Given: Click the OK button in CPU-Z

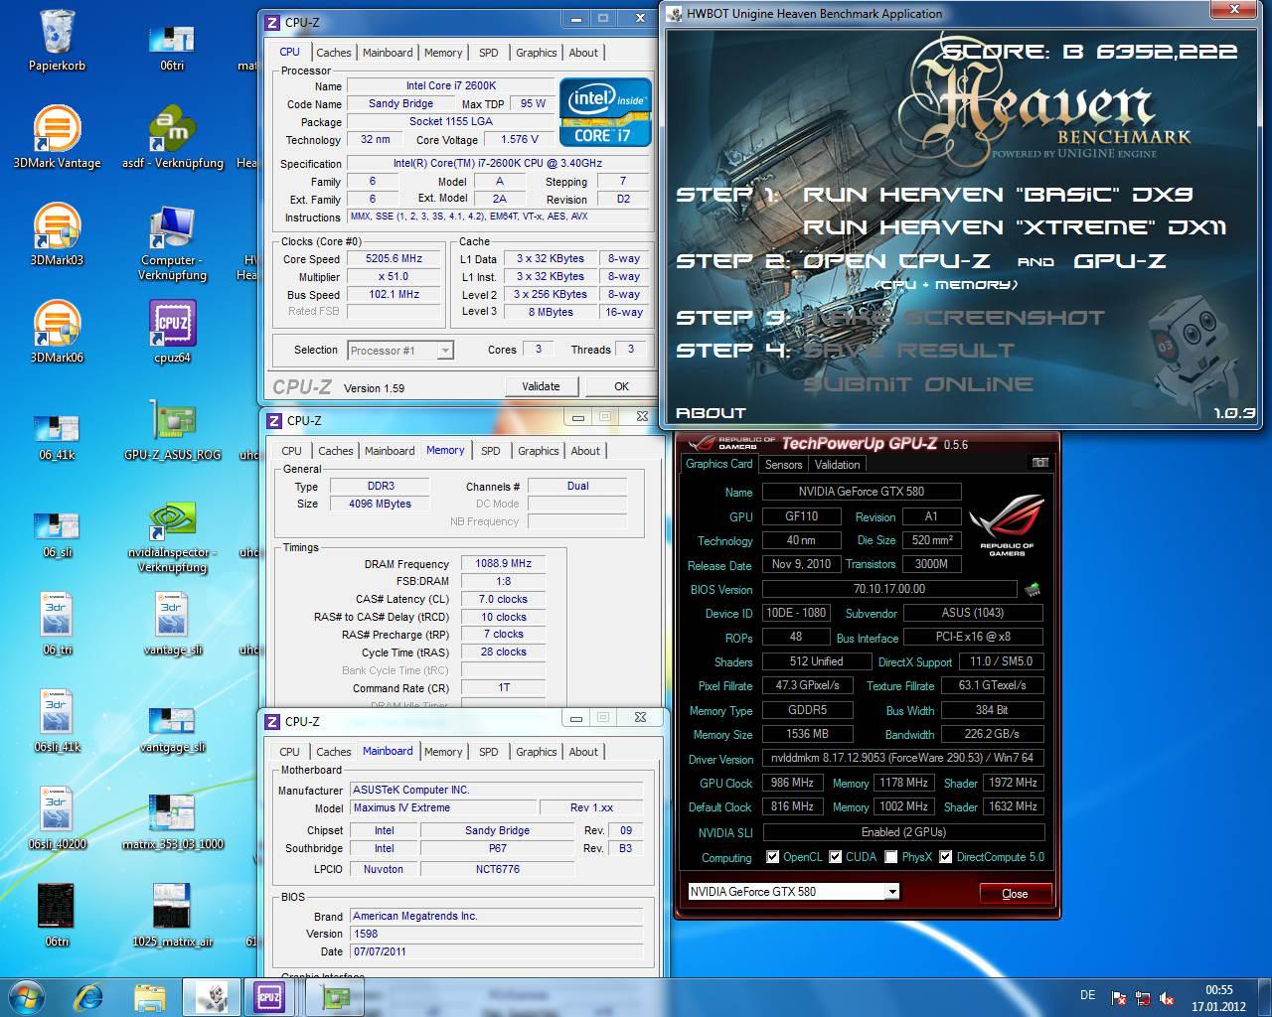Looking at the screenshot, I should [x=621, y=386].
